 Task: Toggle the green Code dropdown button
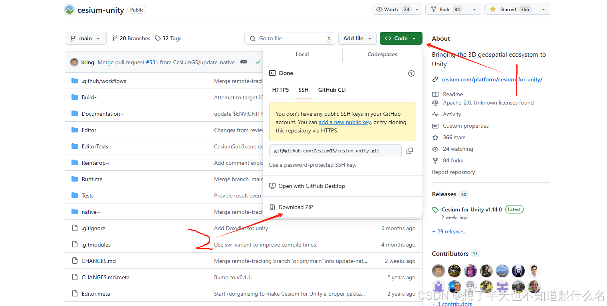pos(401,38)
